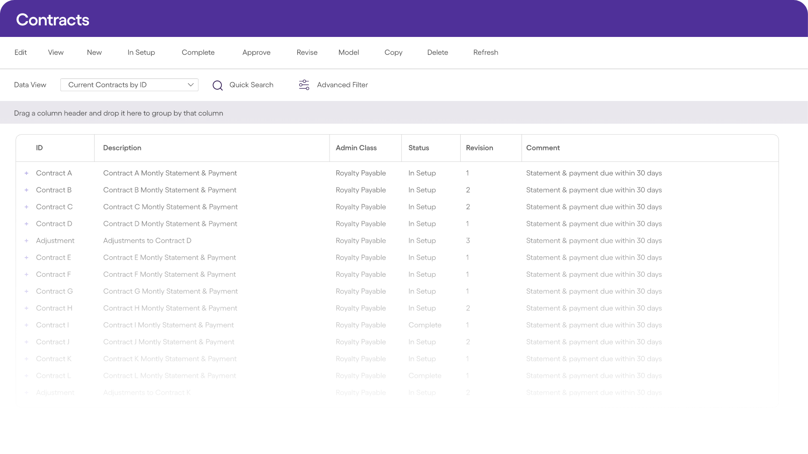This screenshot has width=808, height=454.
Task: Click the Model toolbar action
Action: [x=349, y=52]
